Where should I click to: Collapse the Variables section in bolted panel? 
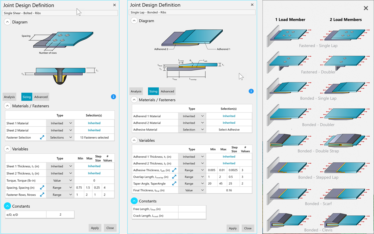(7, 149)
